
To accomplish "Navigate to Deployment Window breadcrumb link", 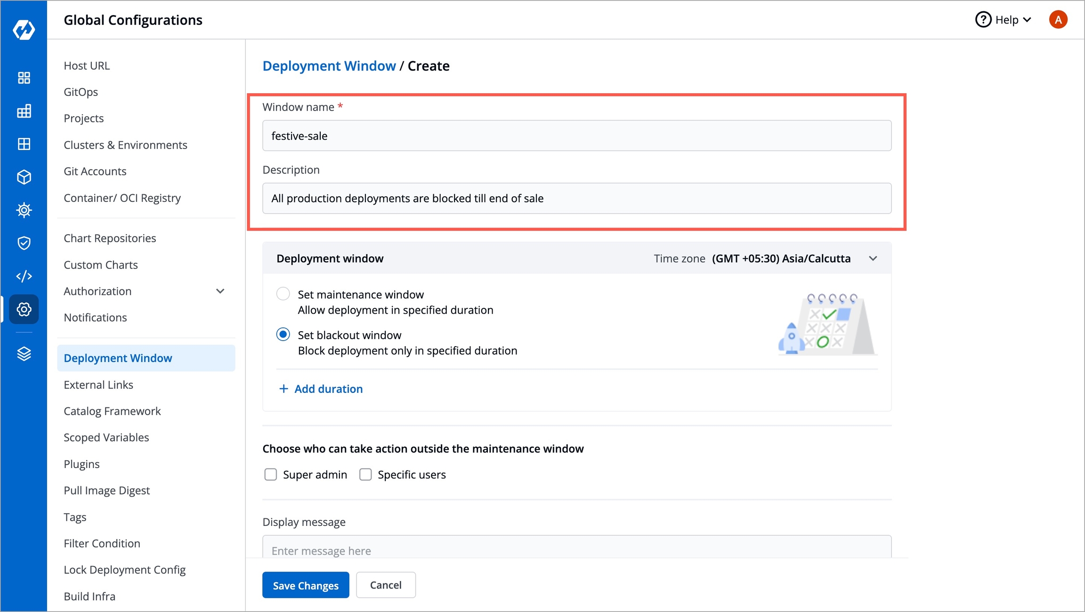I will click(329, 66).
